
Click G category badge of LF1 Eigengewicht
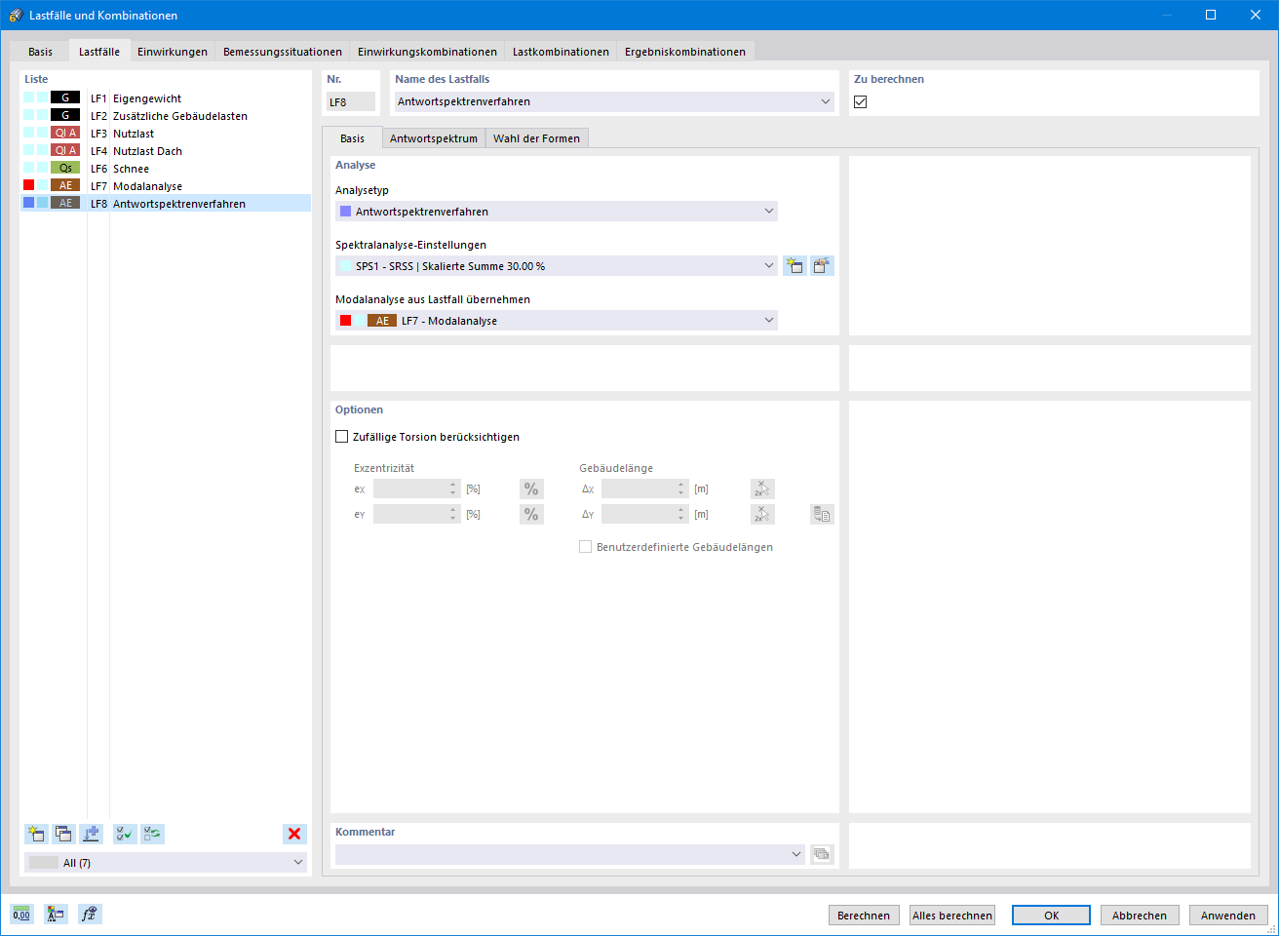65,97
